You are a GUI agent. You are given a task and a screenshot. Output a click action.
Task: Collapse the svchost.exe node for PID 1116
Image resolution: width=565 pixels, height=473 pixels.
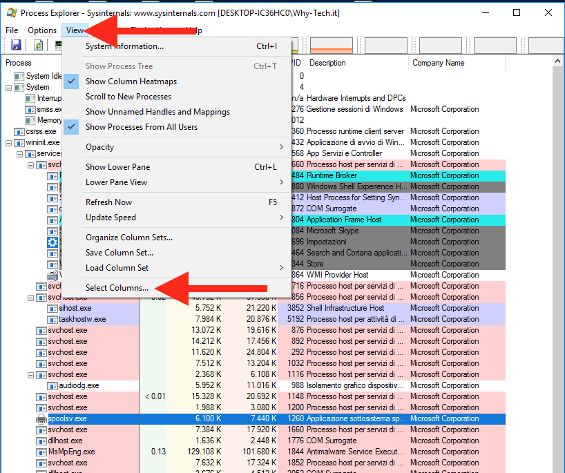pyautogui.click(x=31, y=375)
